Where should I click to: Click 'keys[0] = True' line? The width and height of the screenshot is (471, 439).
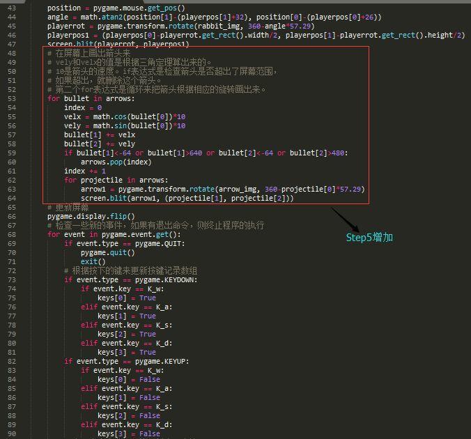pos(127,298)
